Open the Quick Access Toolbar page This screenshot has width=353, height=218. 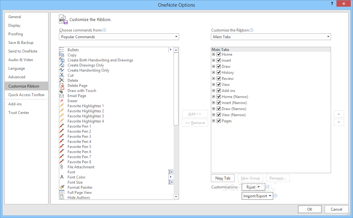tap(26, 95)
